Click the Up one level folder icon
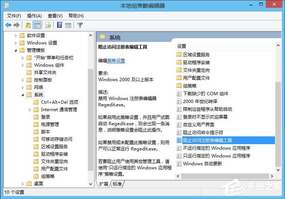Screen dimensions: 285x199 coord(28,25)
